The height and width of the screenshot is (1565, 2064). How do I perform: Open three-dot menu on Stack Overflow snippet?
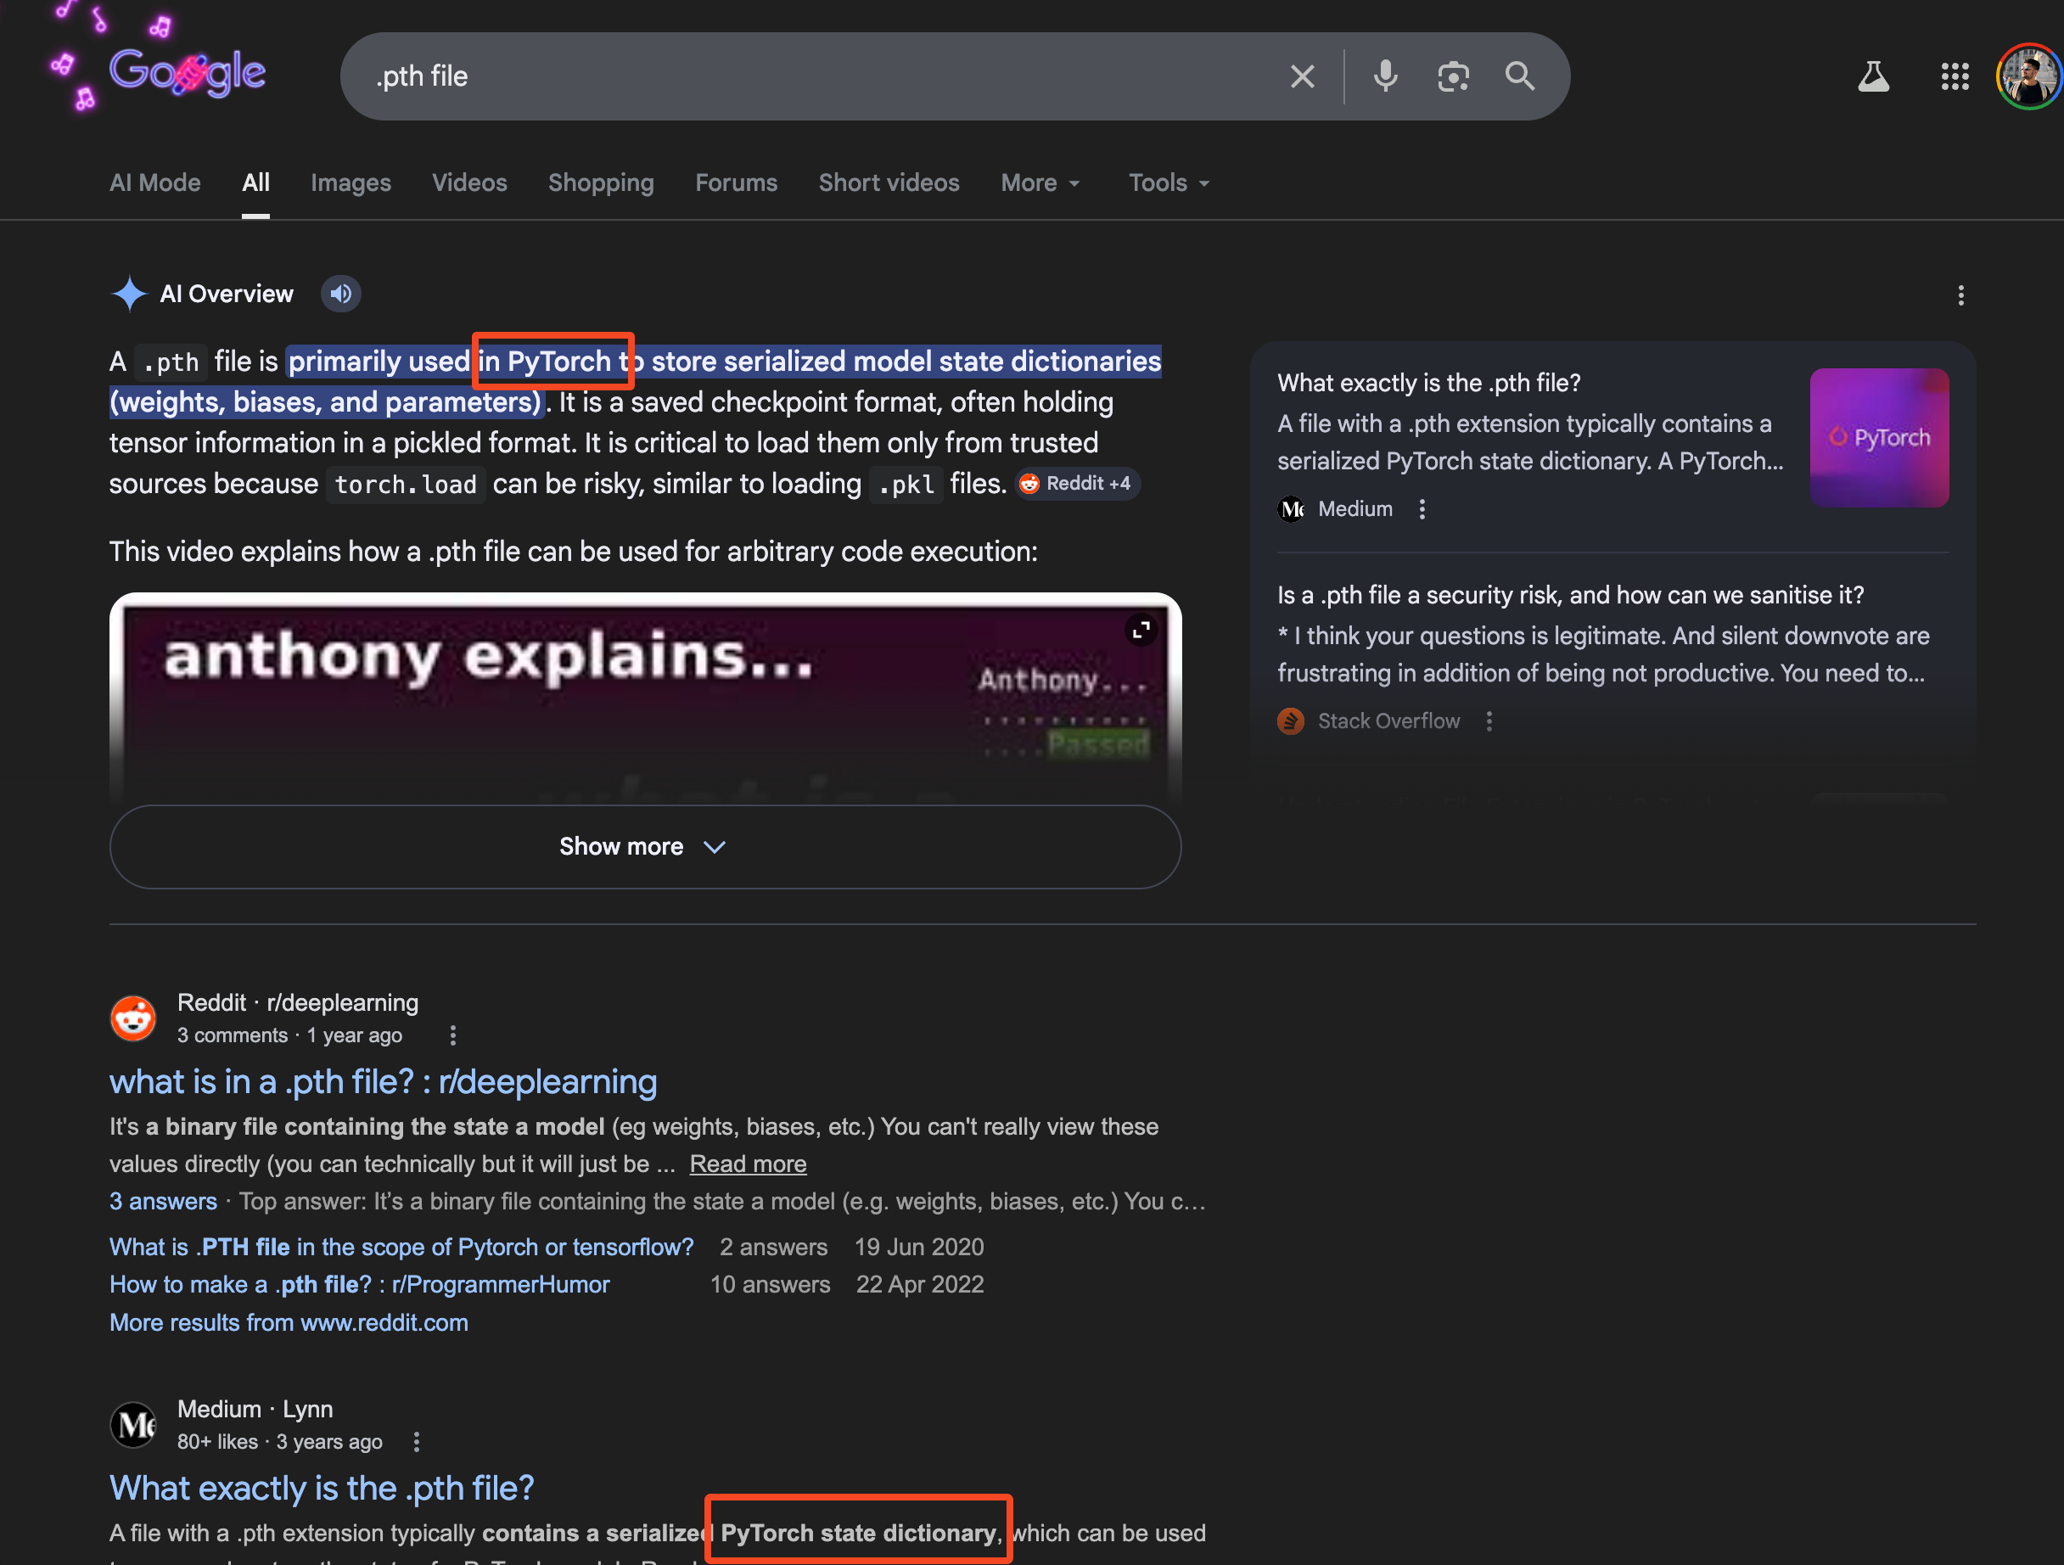[x=1489, y=721]
